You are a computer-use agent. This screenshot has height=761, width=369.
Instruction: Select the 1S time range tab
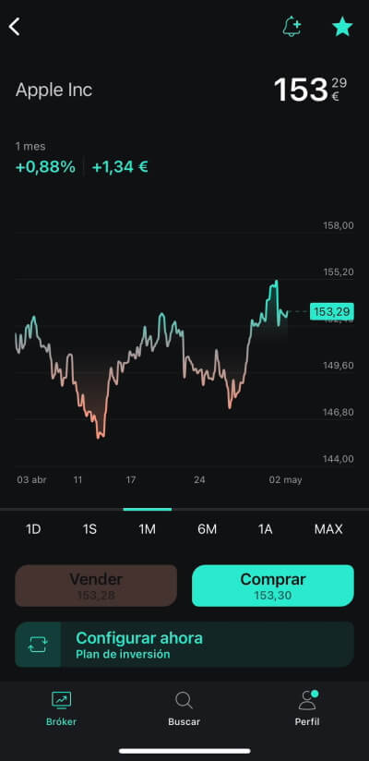89,529
